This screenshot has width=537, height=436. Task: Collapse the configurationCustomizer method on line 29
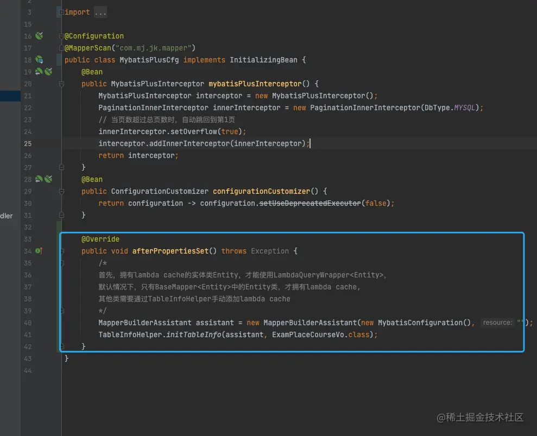click(x=62, y=192)
